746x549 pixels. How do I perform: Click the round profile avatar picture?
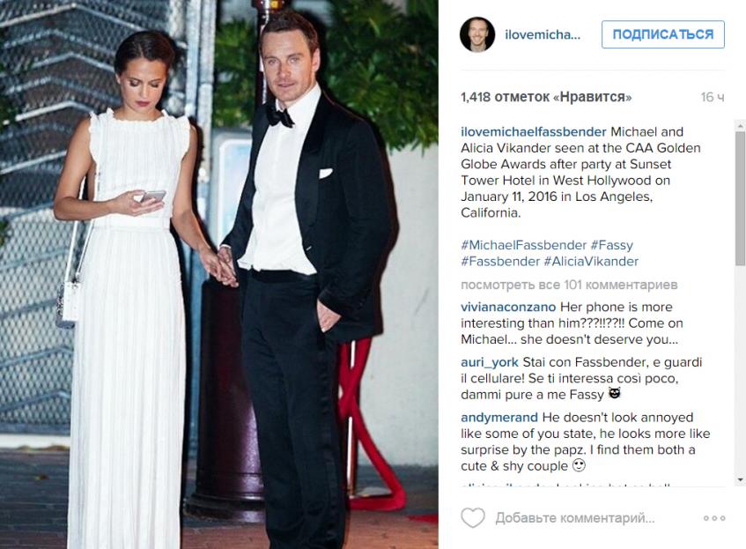click(477, 34)
